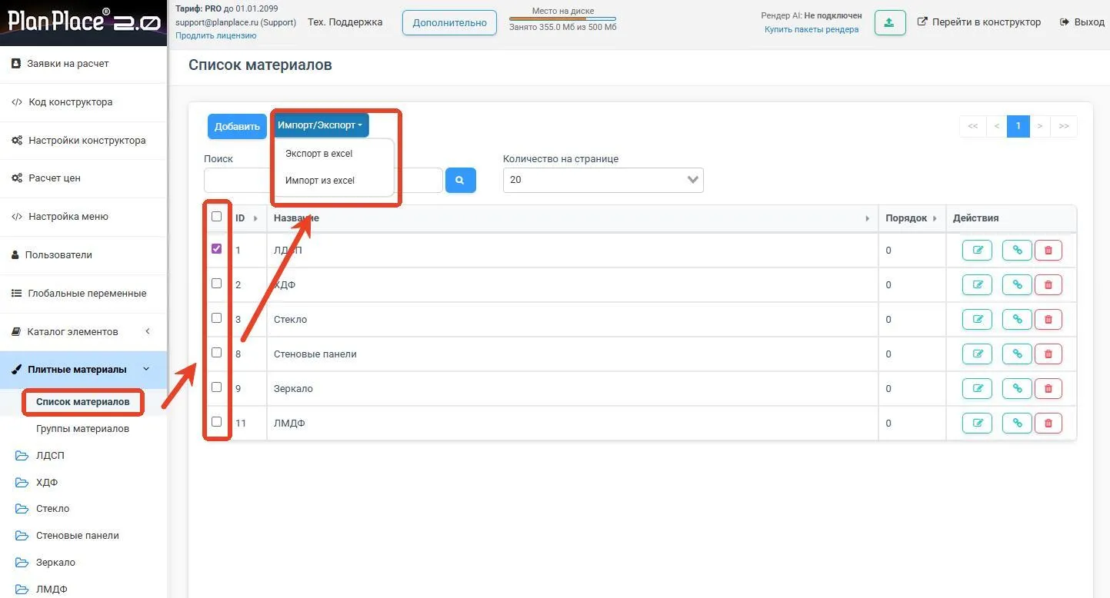The height and width of the screenshot is (598, 1110).
Task: Sort table by Порядок column
Action: 912,218
